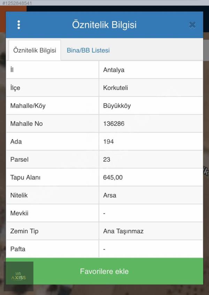Viewport: 209px width, 295px height.
Task: Select the Pafta row label
Action: coord(18,249)
